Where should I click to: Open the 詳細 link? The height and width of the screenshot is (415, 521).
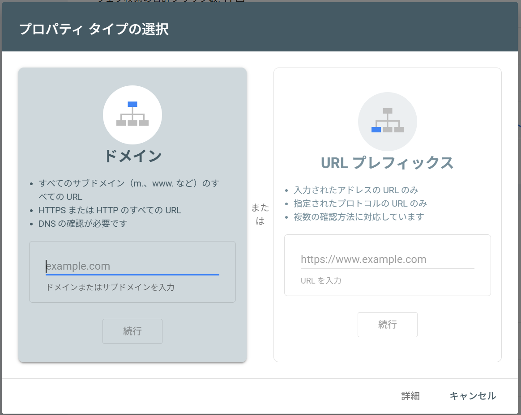(x=410, y=396)
